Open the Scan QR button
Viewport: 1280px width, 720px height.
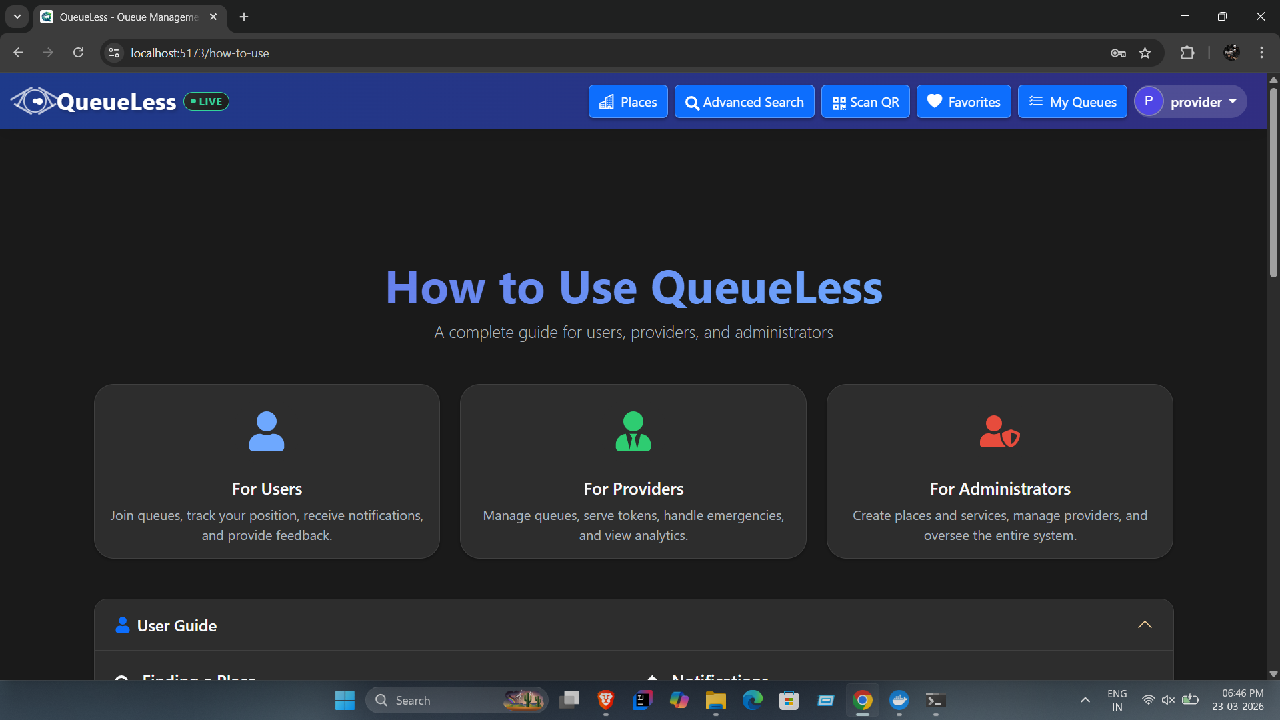pyautogui.click(x=865, y=102)
